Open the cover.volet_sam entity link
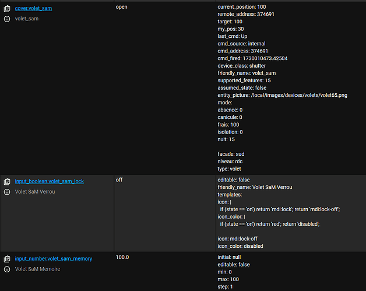This screenshot has width=366, height=291. [33, 8]
